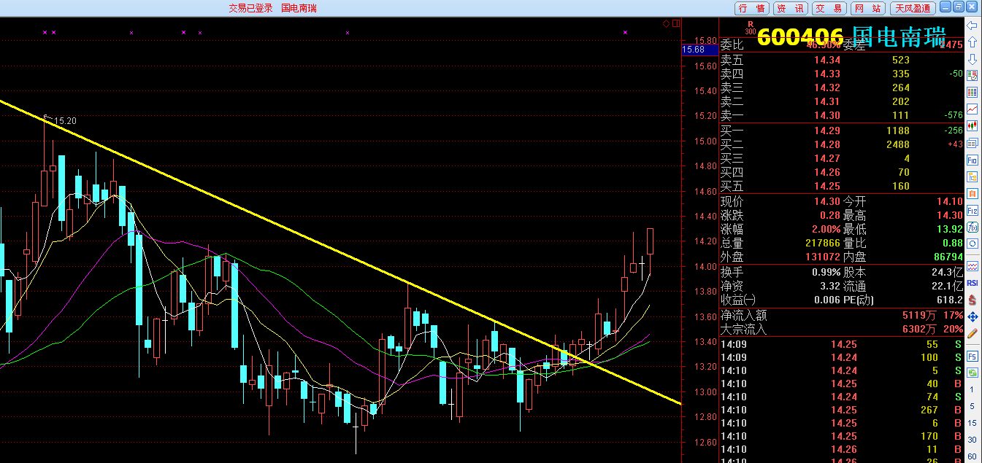This screenshot has width=982, height=463.
Task: Click the 大宗流入 6302万 row
Action: point(842,330)
